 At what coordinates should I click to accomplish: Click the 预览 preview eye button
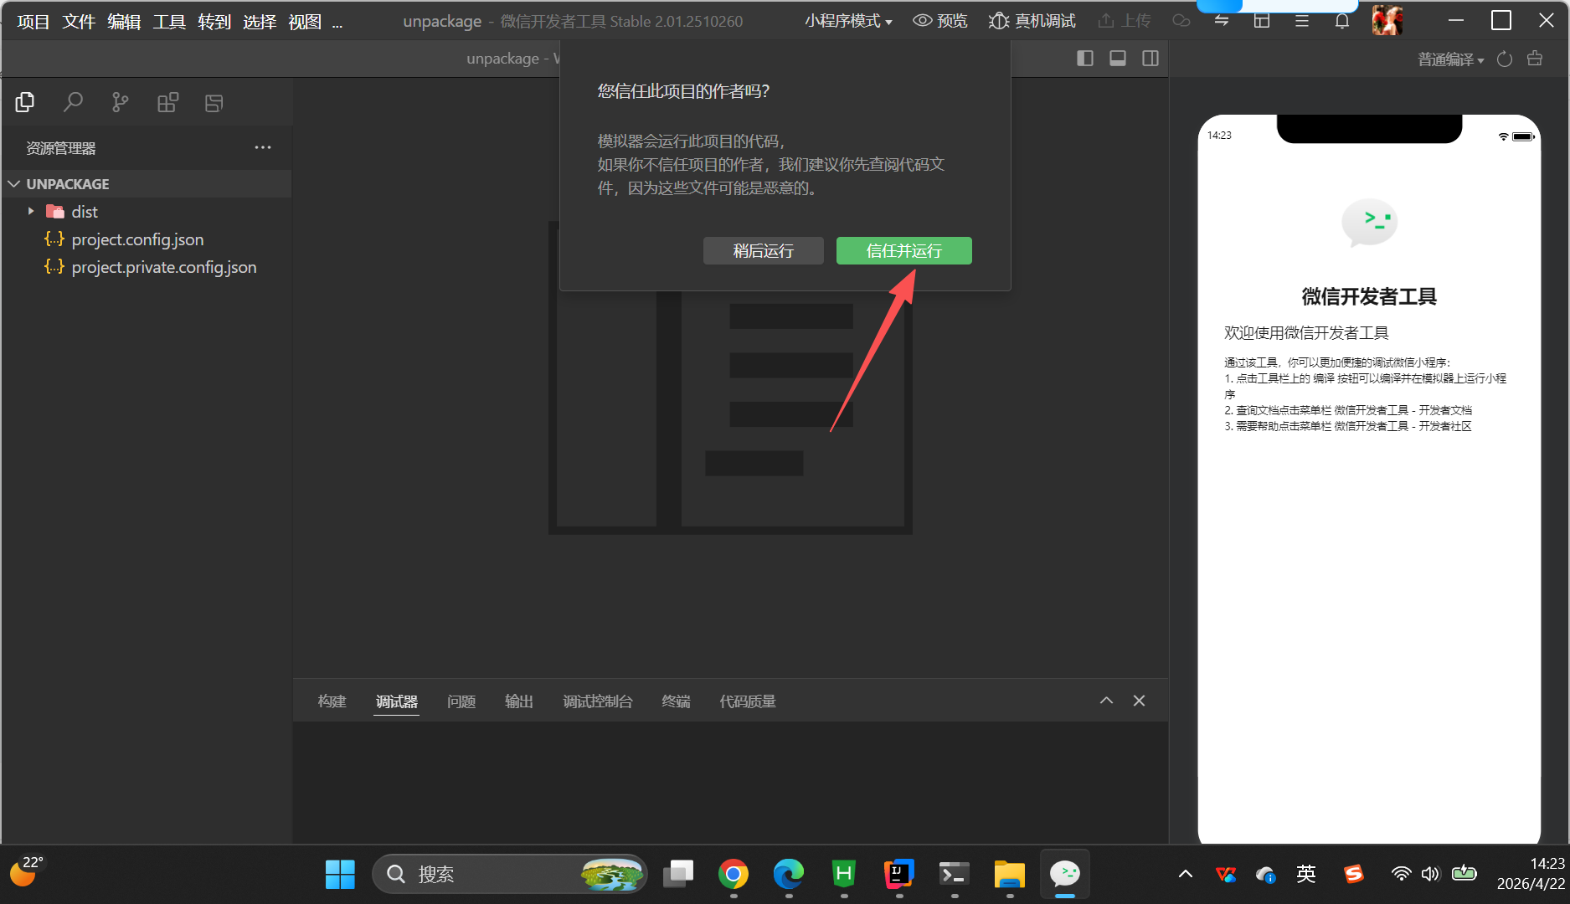[x=939, y=21]
